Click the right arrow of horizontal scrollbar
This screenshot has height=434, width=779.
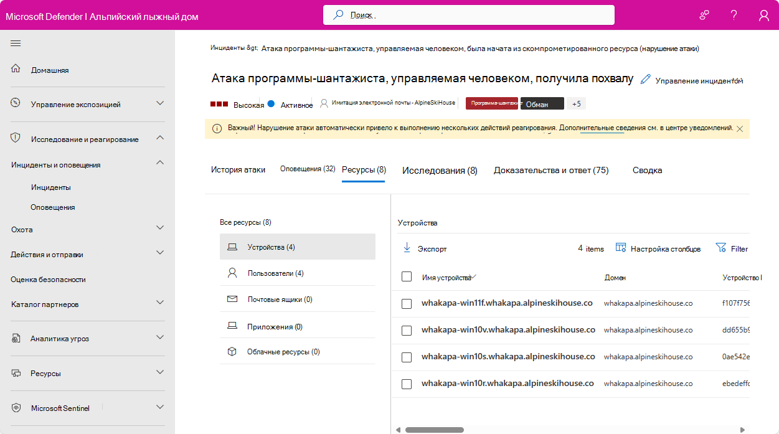[742, 430]
